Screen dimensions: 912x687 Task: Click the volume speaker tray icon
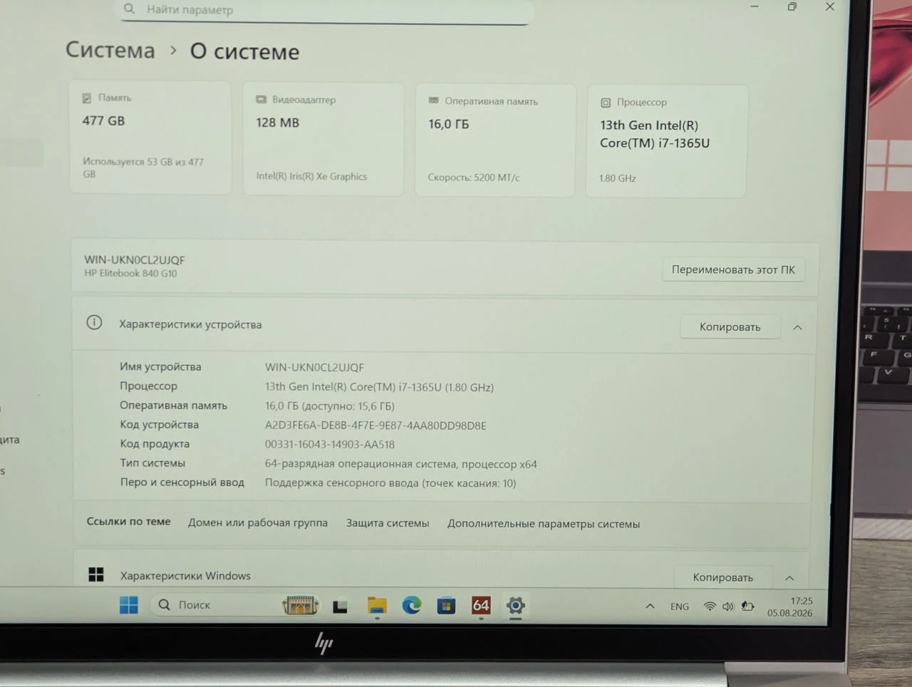(727, 606)
